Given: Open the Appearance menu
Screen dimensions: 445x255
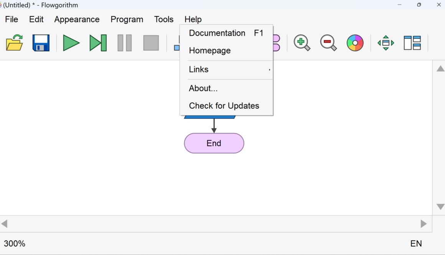Looking at the screenshot, I should point(77,19).
